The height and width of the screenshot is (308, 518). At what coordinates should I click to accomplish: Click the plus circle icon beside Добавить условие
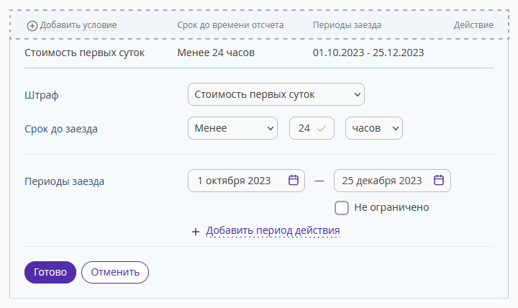[32, 26]
